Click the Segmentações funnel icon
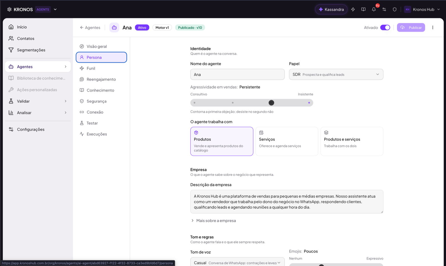This screenshot has height=266, width=446. point(11,50)
